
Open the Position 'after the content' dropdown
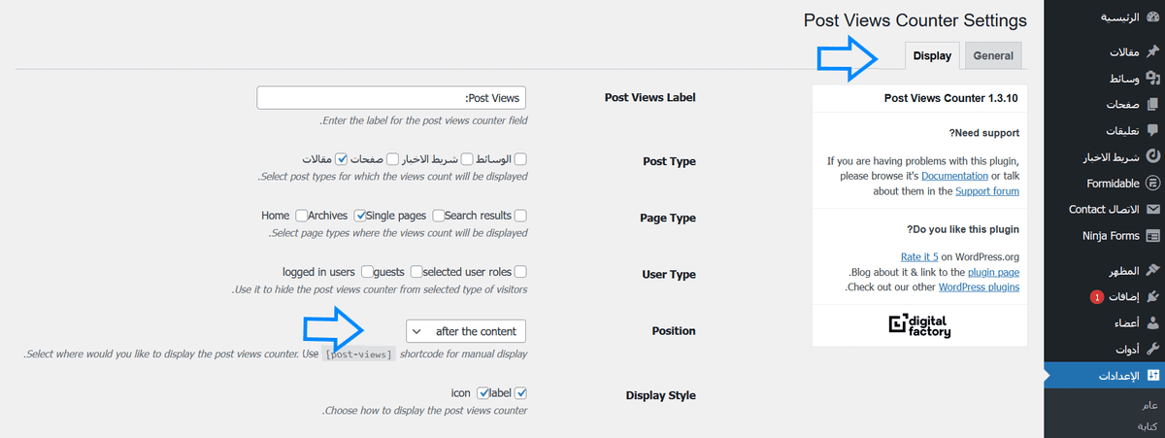pyautogui.click(x=466, y=331)
